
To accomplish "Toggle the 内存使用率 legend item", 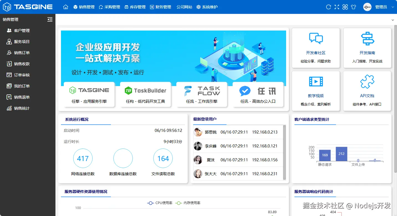I will pyautogui.click(x=188, y=203).
